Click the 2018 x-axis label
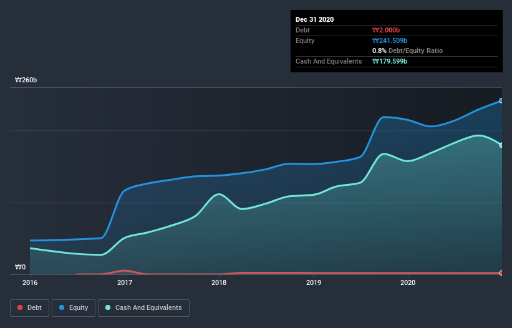The height and width of the screenshot is (328, 512). pos(219,282)
